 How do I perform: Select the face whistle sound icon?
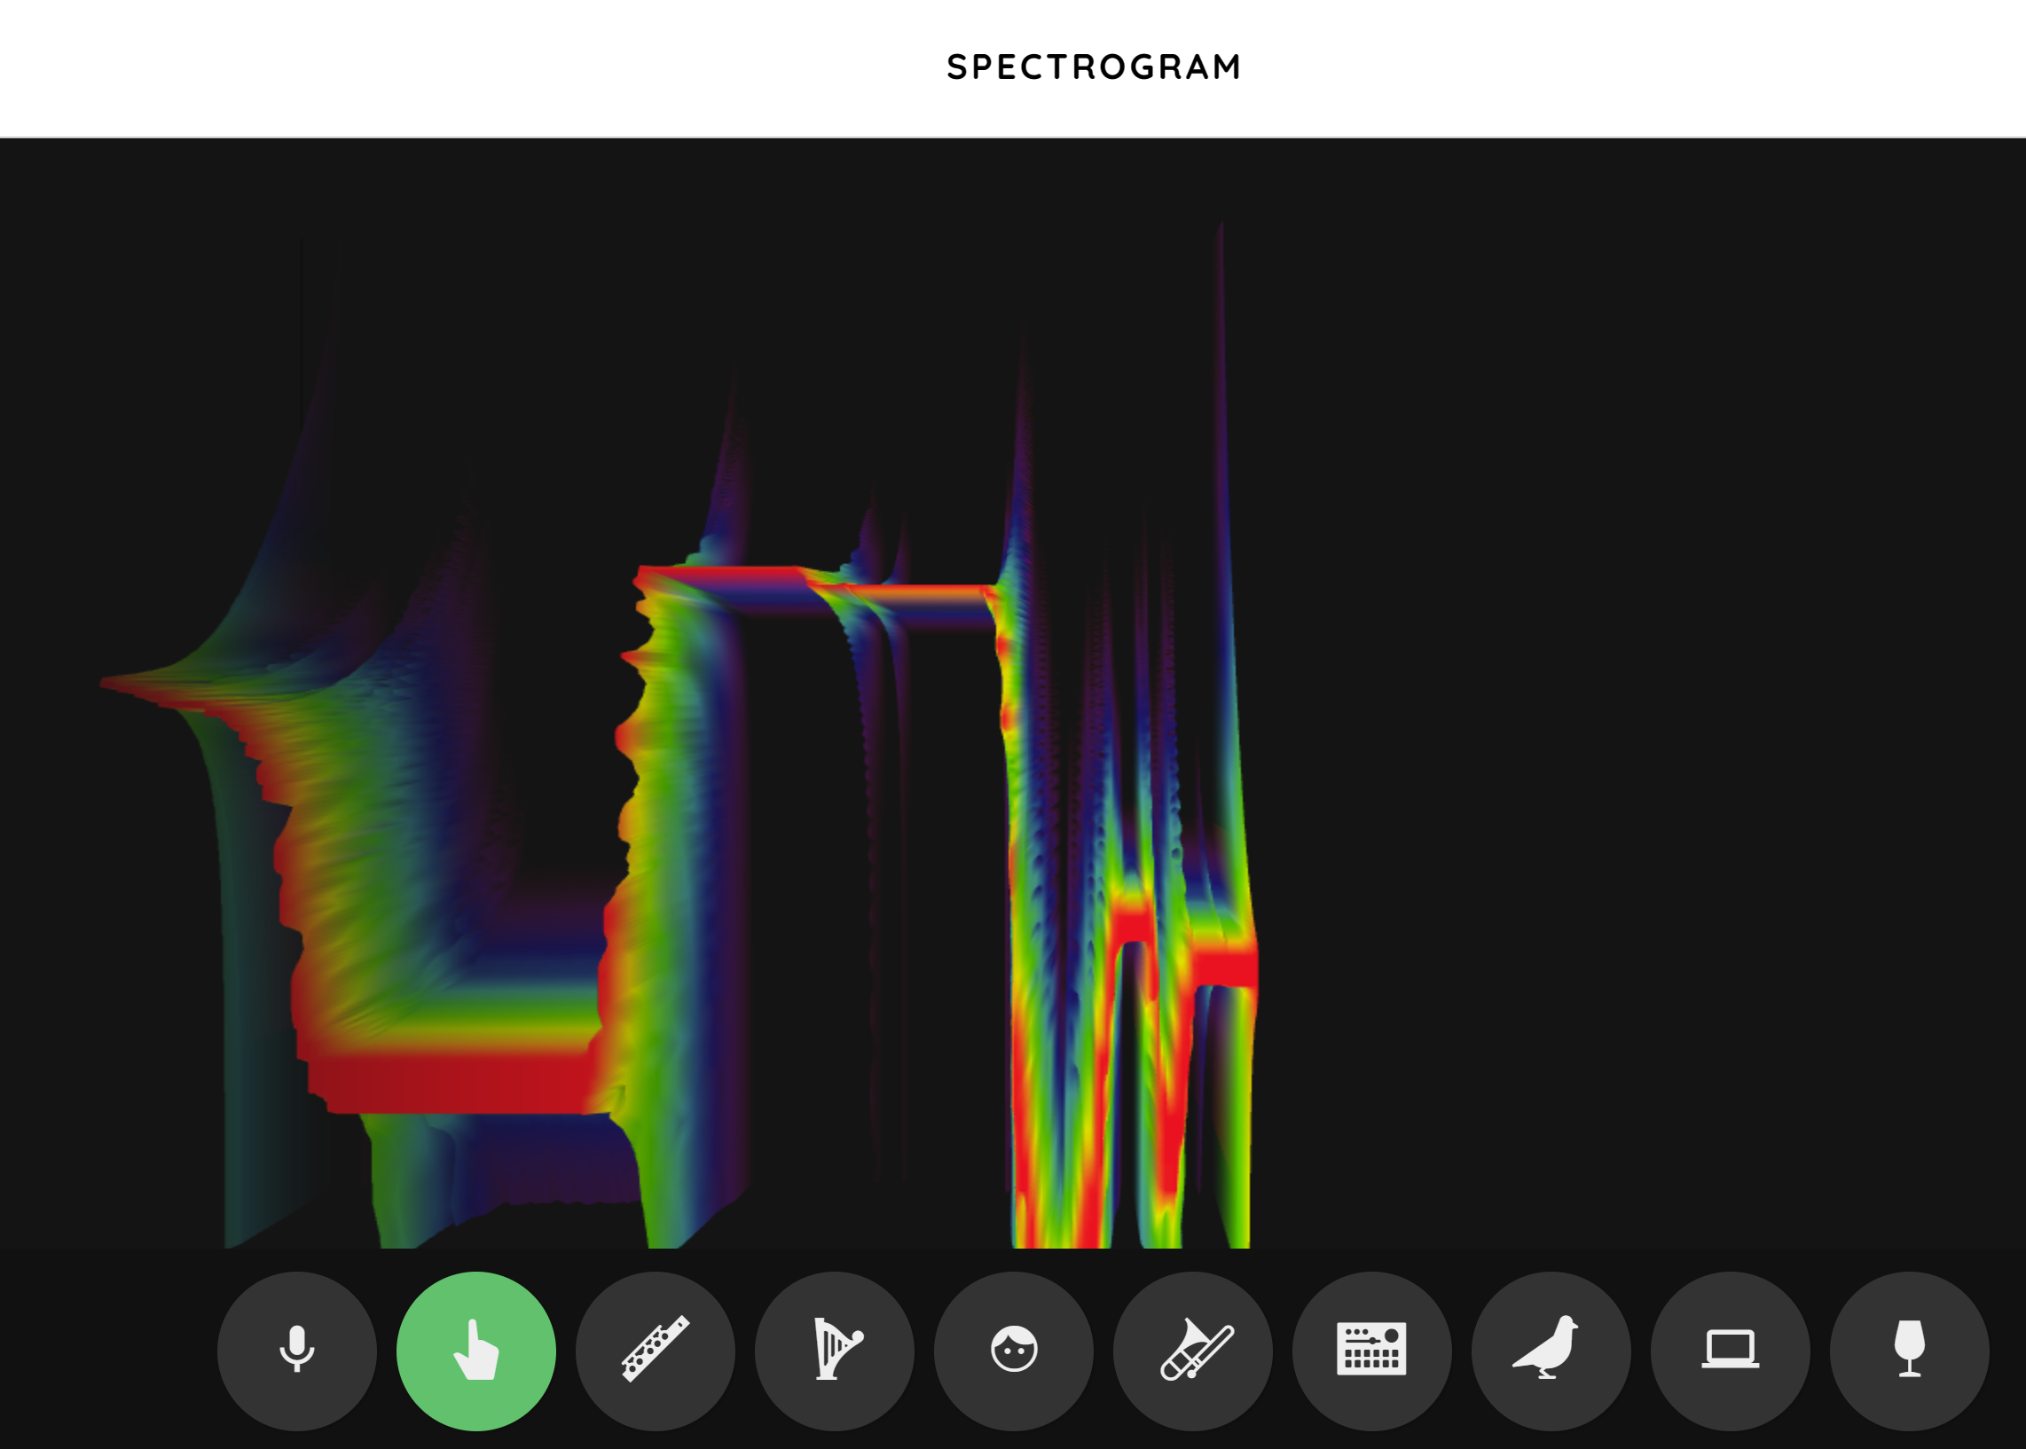coord(1014,1350)
